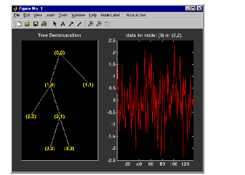Screen dimensions: 245x175
Task: Select the arrow pointer edit tool
Action: (x=55, y=24)
